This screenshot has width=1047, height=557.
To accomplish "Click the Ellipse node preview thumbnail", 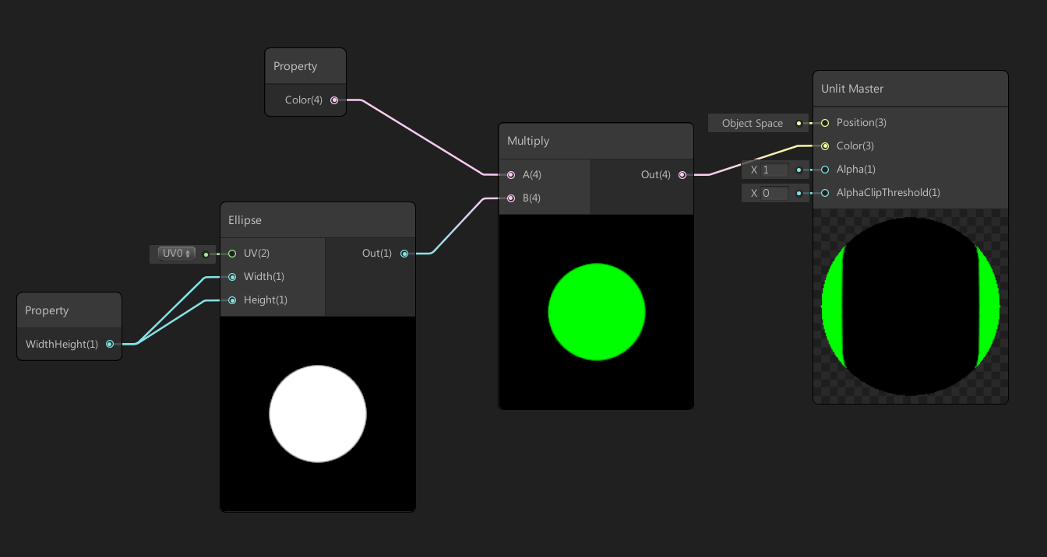I will point(318,414).
